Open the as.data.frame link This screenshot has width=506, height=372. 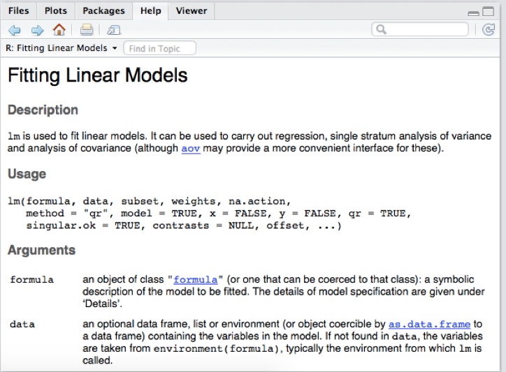[429, 324]
